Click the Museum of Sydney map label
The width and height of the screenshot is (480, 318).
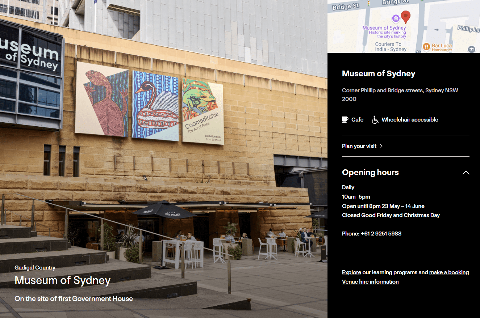(384, 28)
